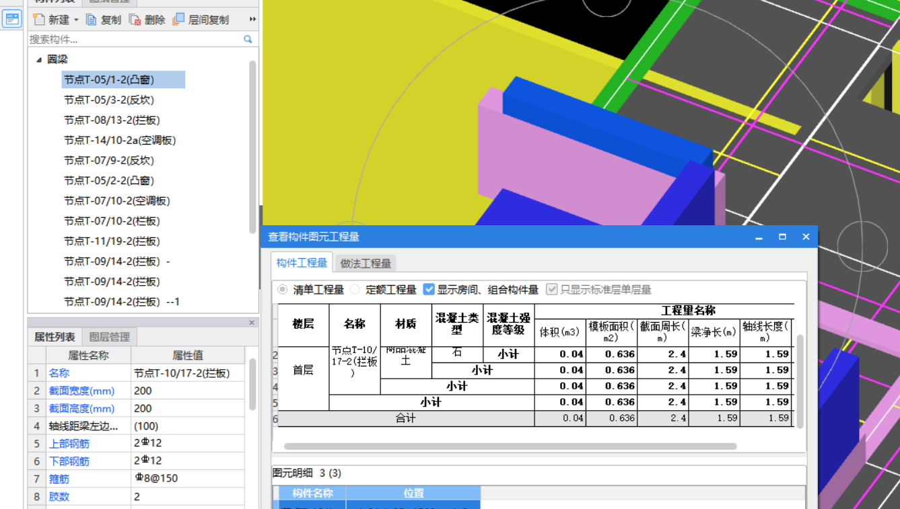Click the 模板面积(m2) column header

coord(612,332)
